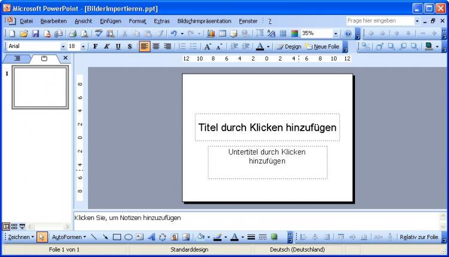Screen dimensions: 449x257
Task: Click the font color swatch in formatting toolbar
Action: [x=260, y=47]
